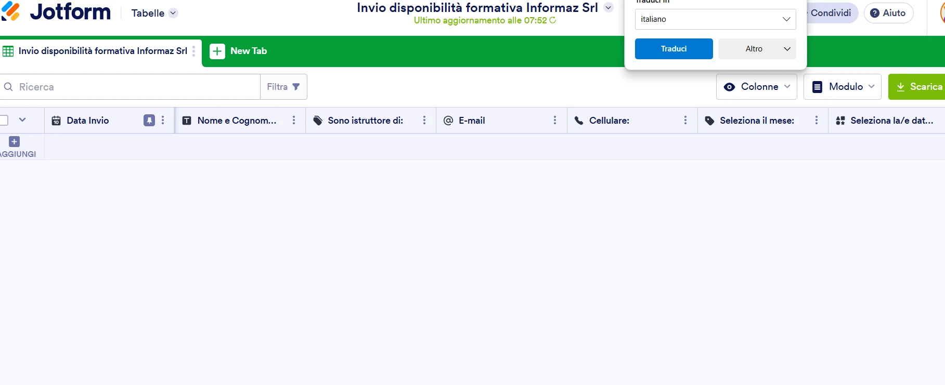This screenshot has height=385, width=945.
Task: Open Sono istruttore di column options
Action: click(x=424, y=121)
